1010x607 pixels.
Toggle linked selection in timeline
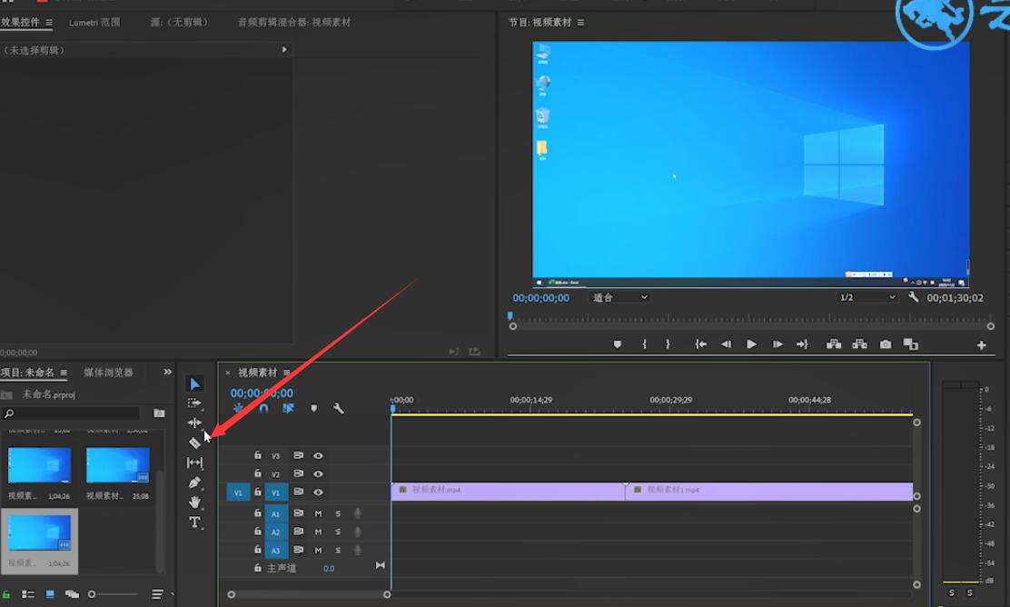pyautogui.click(x=288, y=409)
